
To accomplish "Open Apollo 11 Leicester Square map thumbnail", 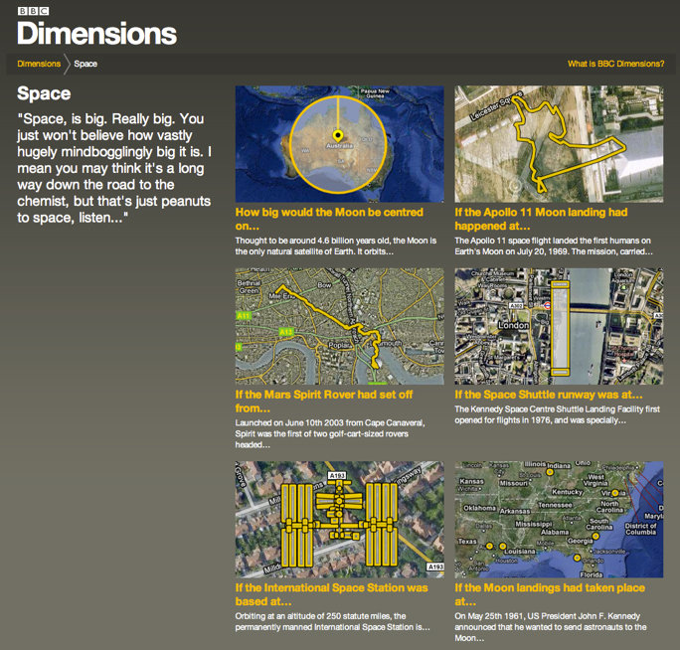I will tap(559, 144).
